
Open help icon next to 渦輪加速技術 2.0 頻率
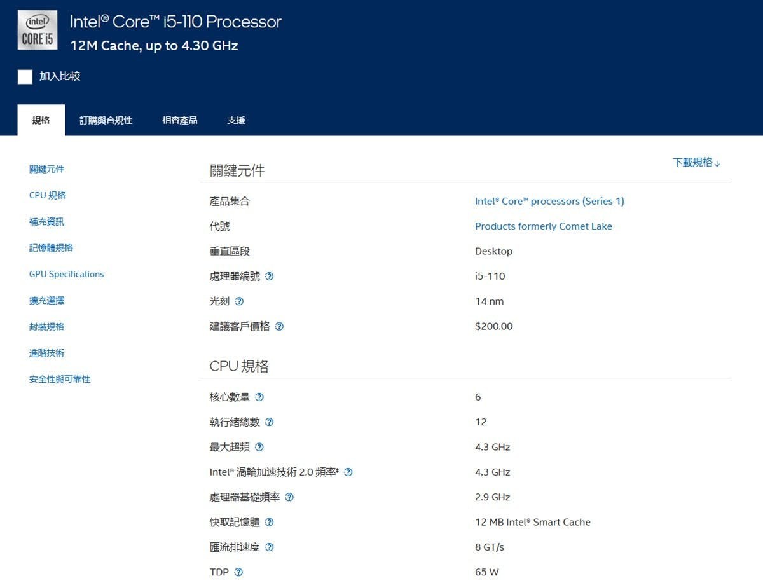(x=348, y=472)
